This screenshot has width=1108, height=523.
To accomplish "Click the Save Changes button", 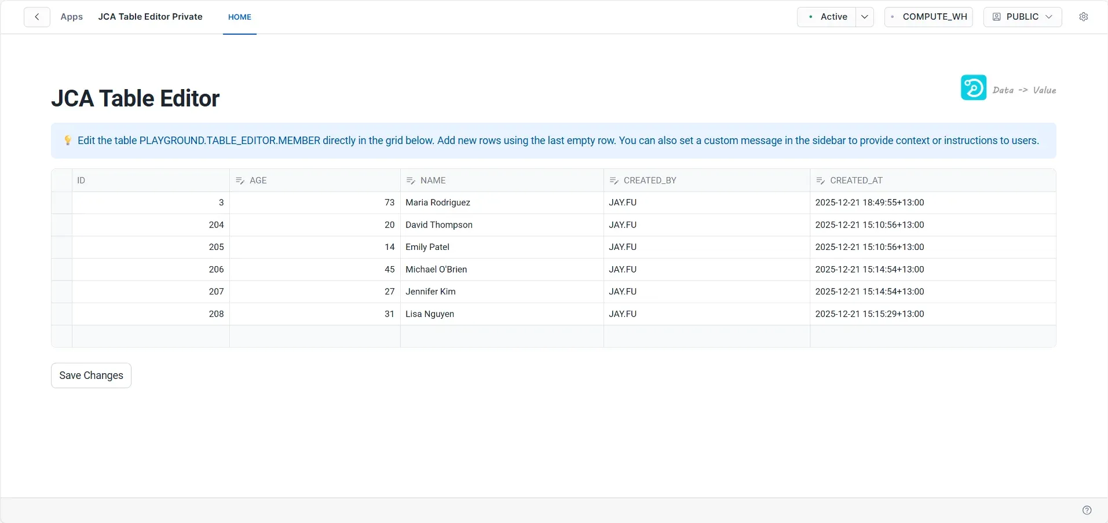I will pos(90,375).
